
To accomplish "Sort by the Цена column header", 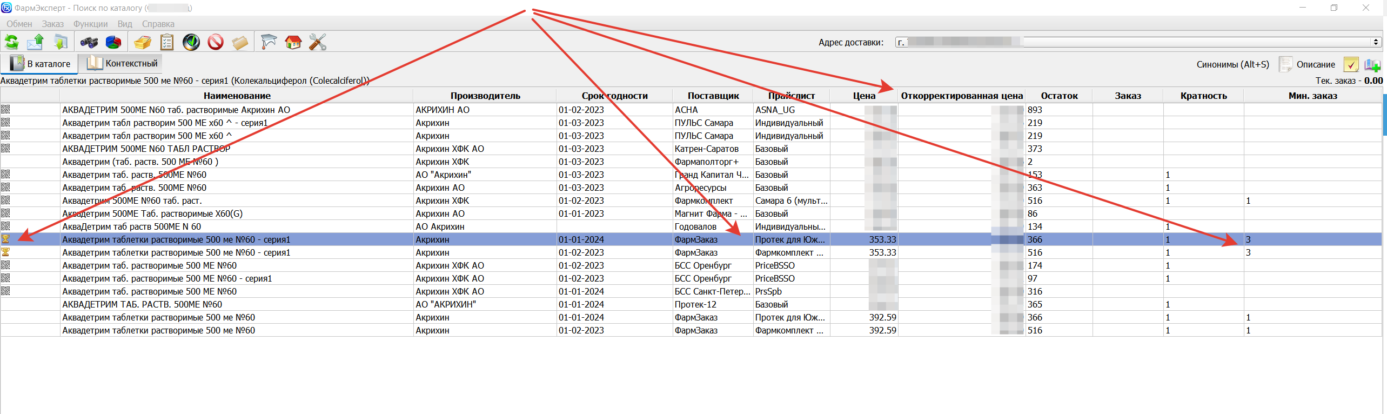I will pos(863,96).
